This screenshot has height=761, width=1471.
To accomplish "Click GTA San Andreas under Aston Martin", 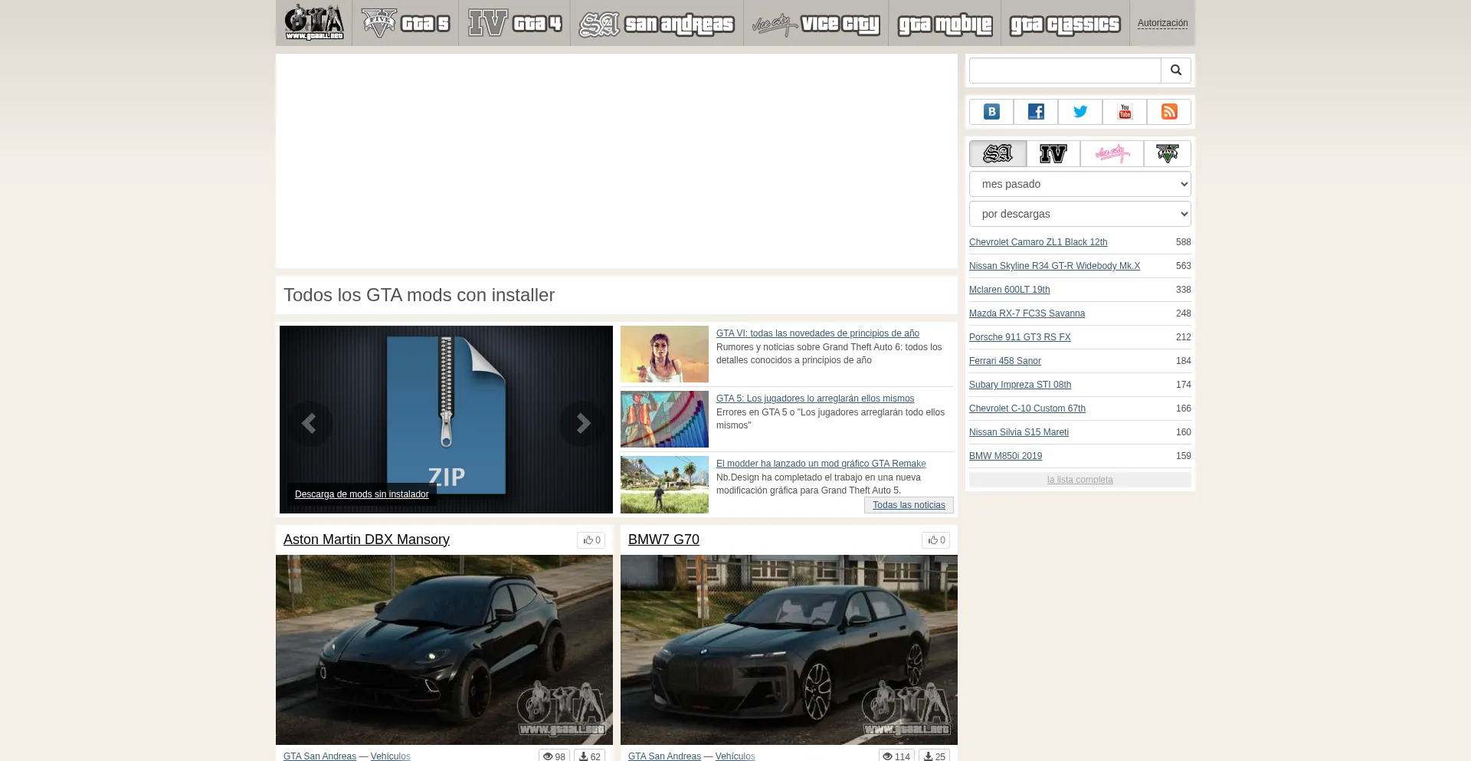I will (x=319, y=756).
